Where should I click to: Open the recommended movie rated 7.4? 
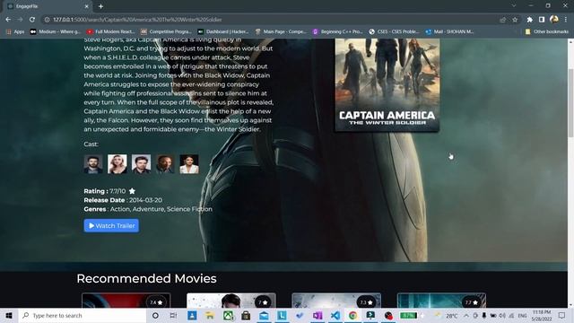(126, 301)
